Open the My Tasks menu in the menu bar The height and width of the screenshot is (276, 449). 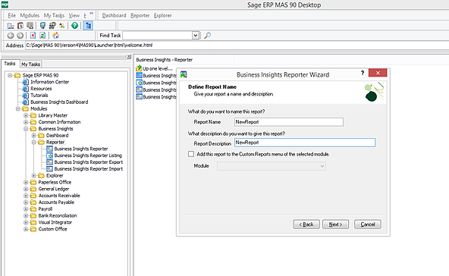pyautogui.click(x=54, y=15)
